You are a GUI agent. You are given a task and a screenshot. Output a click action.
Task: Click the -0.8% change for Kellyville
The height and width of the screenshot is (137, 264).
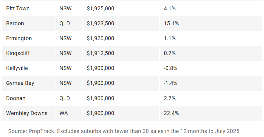[x=170, y=68]
